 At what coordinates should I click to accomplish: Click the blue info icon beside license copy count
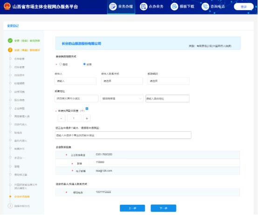coord(87,108)
